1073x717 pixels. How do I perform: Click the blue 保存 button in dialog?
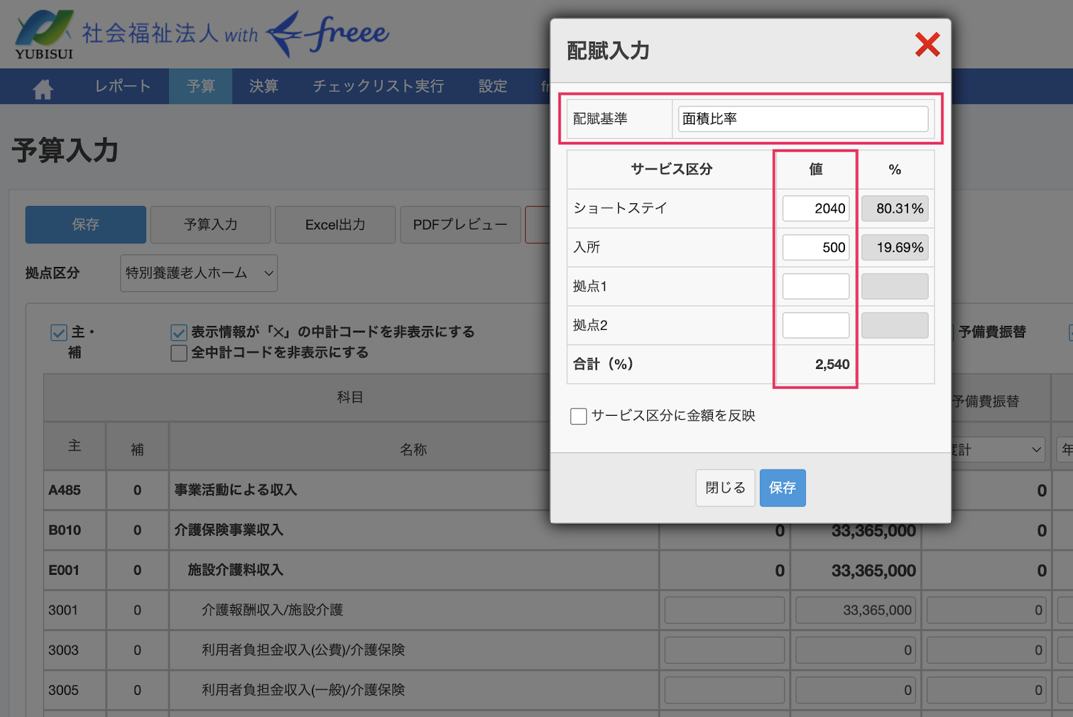pos(783,488)
